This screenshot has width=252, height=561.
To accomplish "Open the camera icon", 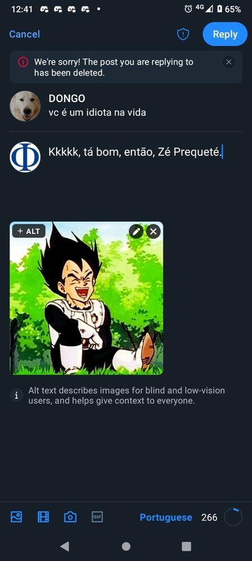I will [x=70, y=517].
